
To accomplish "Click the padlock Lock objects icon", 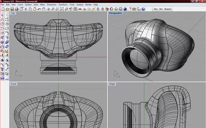I will (x=102, y=9).
